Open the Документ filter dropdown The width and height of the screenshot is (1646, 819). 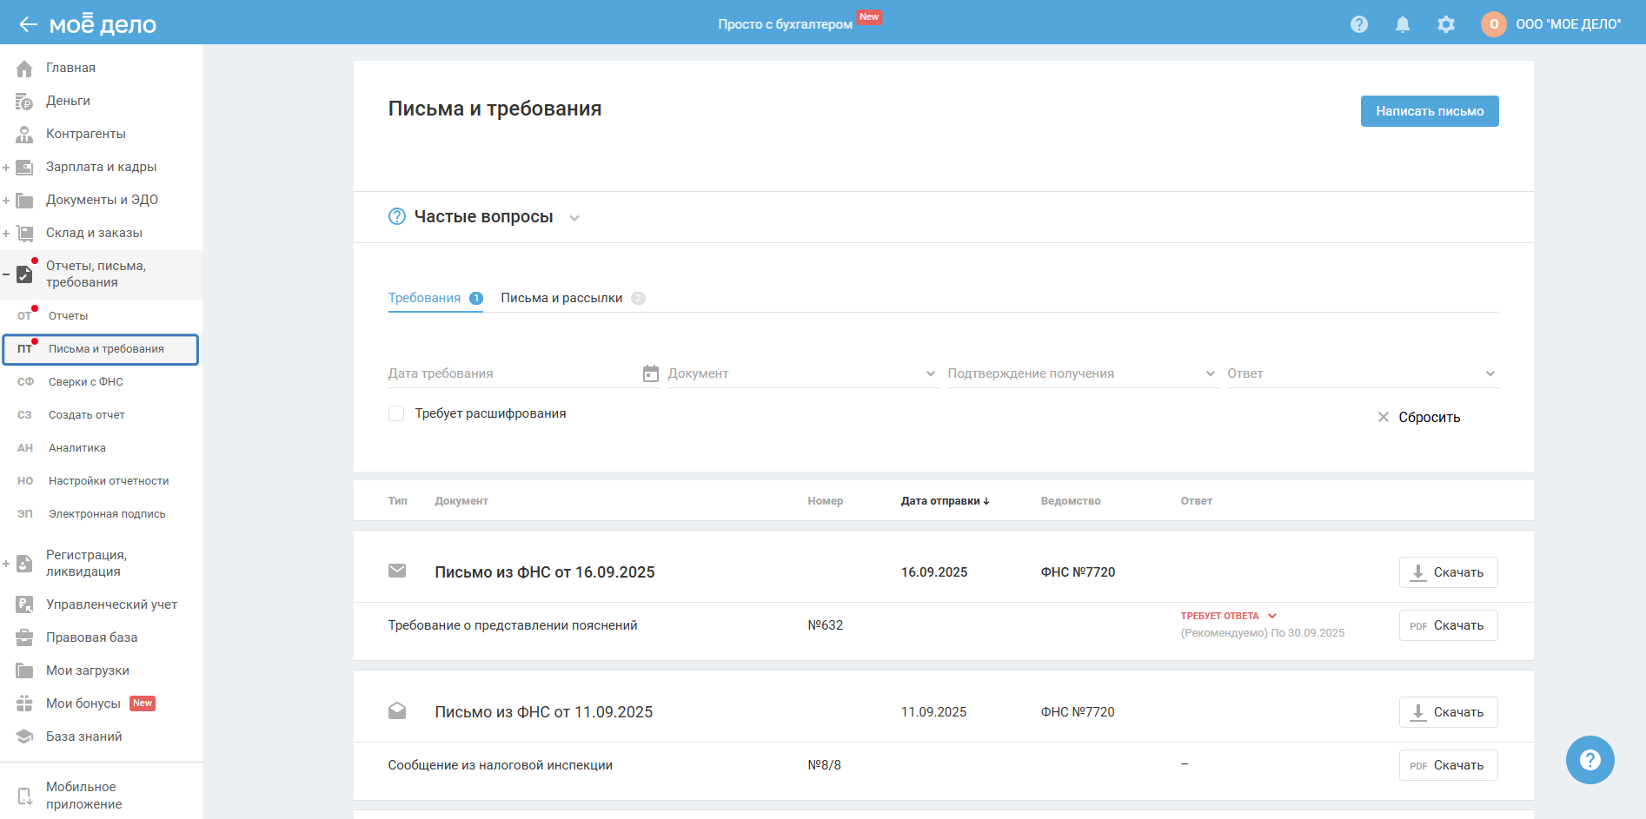click(802, 373)
